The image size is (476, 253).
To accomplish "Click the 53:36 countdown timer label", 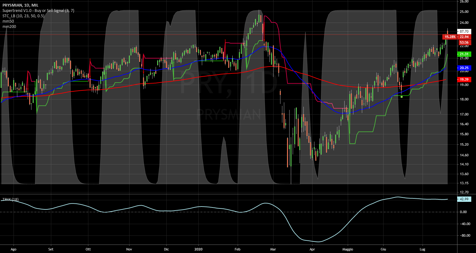I will coord(464,42).
